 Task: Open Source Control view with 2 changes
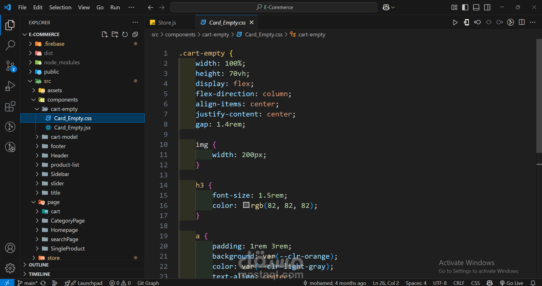coord(10,66)
